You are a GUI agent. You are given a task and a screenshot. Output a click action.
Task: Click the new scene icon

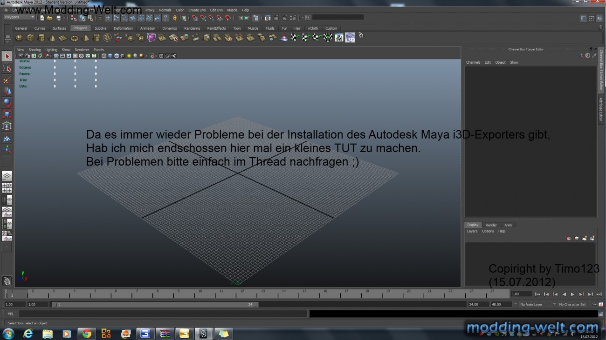coord(42,18)
